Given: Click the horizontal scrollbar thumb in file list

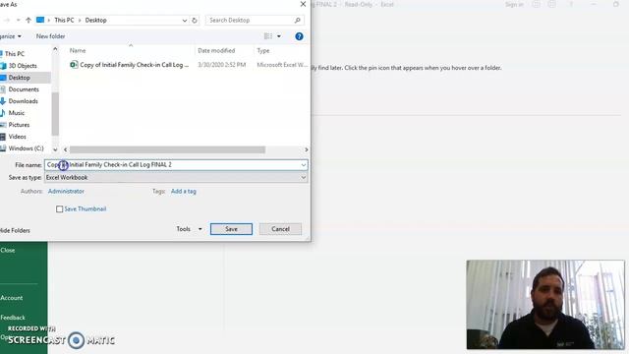Looking at the screenshot, I should 167,149.
